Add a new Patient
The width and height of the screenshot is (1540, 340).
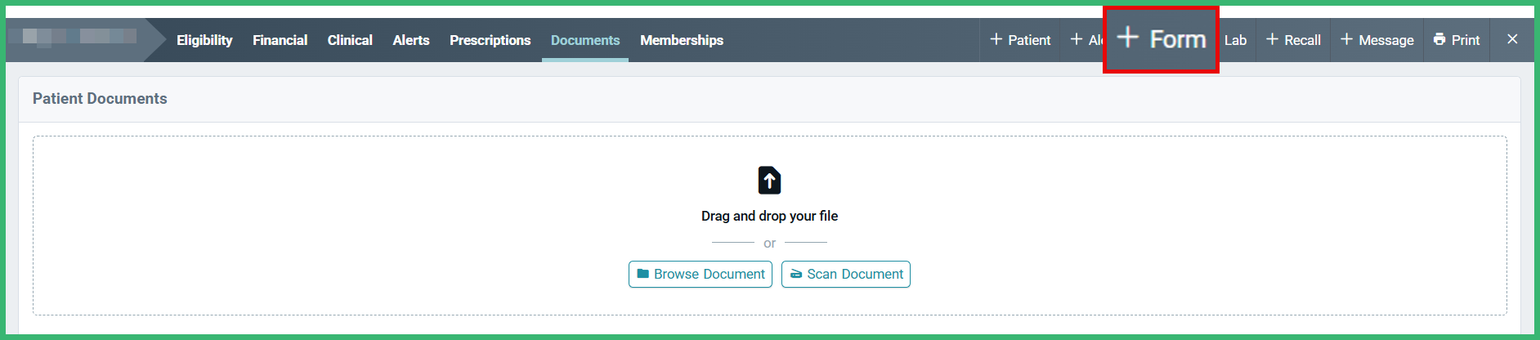pyautogui.click(x=1020, y=40)
